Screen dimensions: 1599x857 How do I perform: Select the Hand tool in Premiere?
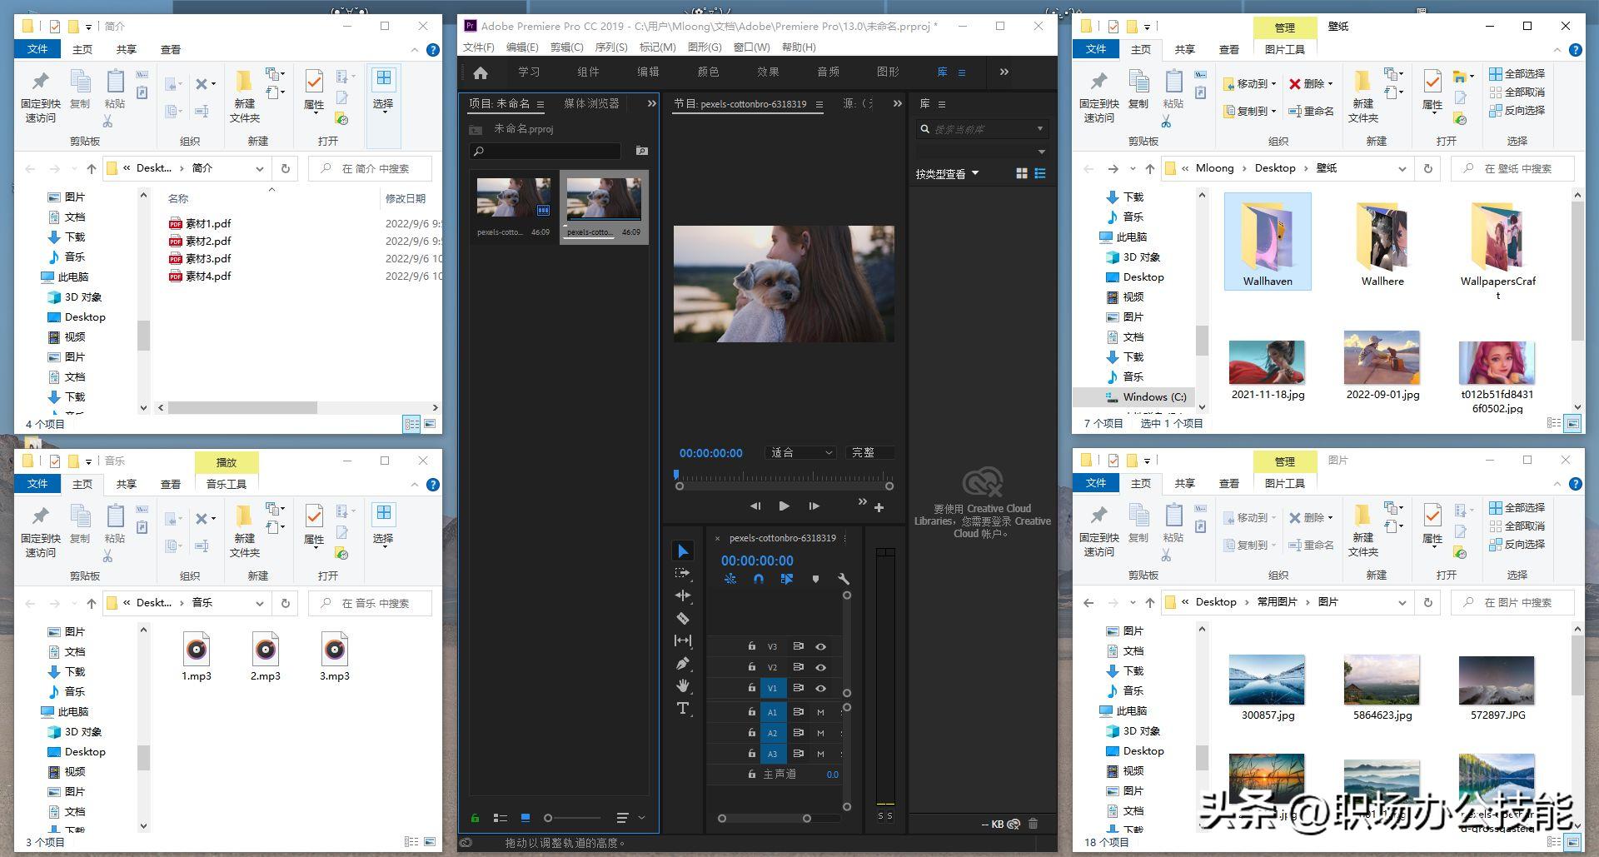click(683, 686)
